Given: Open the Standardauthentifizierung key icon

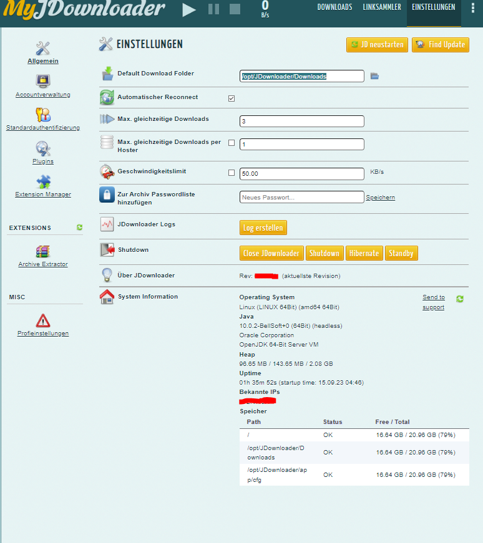Looking at the screenshot, I should (43, 115).
